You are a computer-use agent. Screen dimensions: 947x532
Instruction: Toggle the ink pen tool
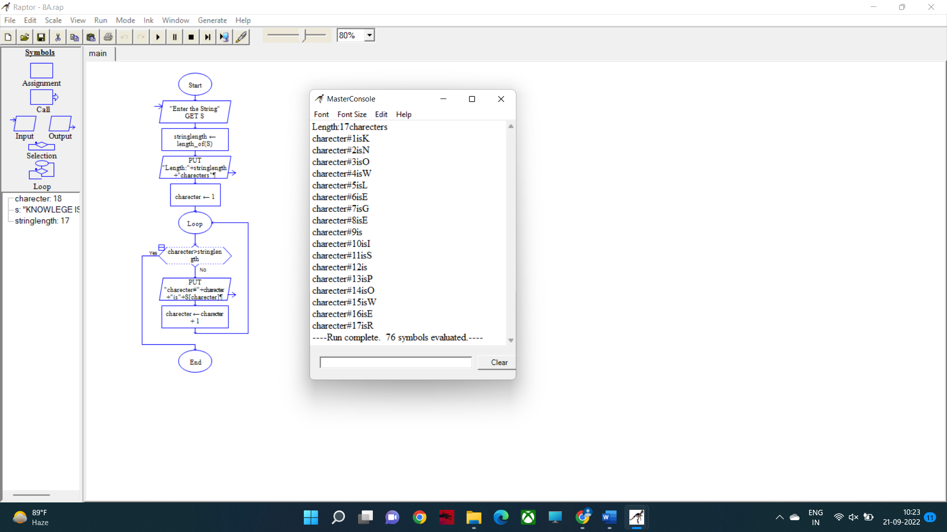tap(241, 37)
